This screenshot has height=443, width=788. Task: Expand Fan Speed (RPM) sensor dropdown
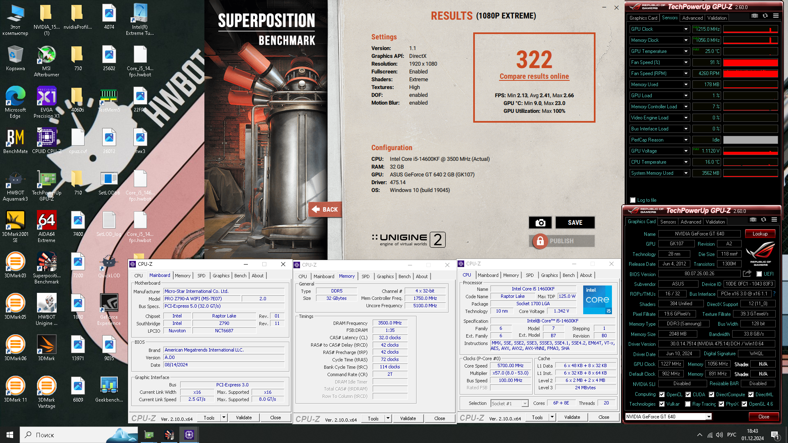tap(685, 73)
